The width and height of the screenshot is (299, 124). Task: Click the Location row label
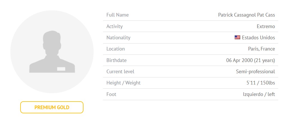pos(115,49)
